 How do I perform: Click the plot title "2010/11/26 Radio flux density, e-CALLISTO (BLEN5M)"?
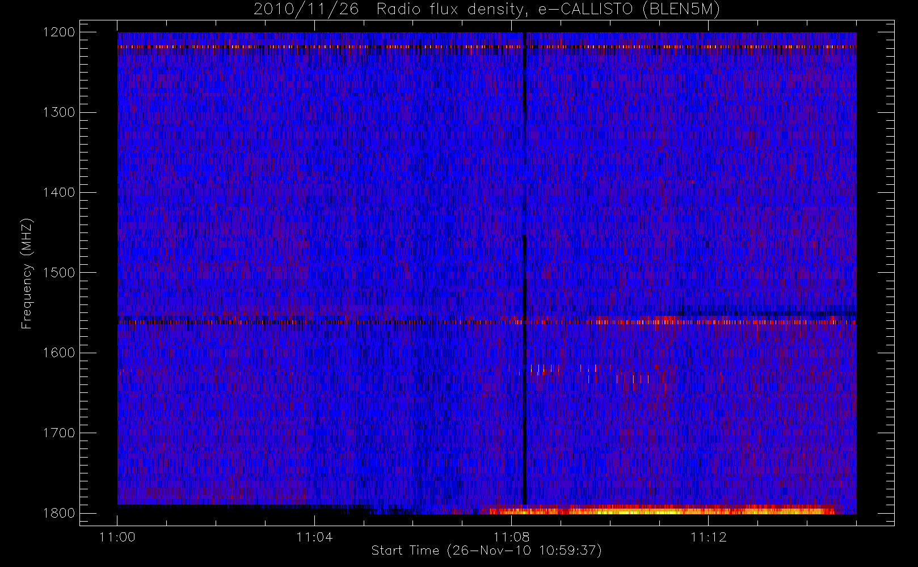coord(487,10)
